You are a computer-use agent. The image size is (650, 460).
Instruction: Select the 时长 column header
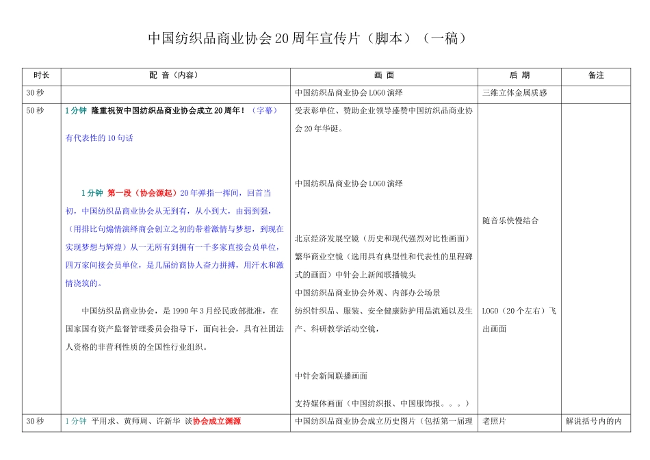[x=42, y=75]
